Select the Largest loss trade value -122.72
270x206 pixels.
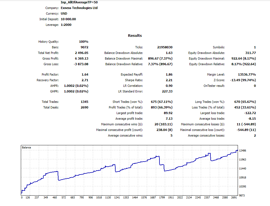250,113
